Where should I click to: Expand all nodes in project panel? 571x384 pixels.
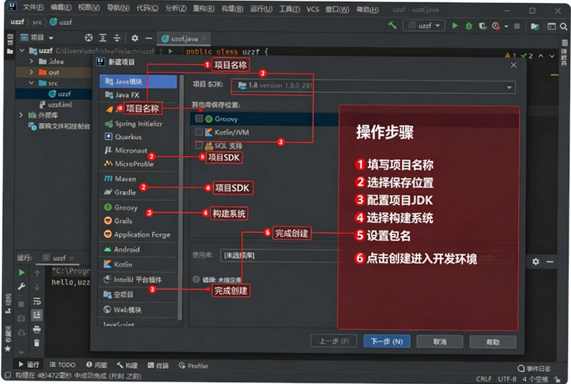[x=103, y=38]
